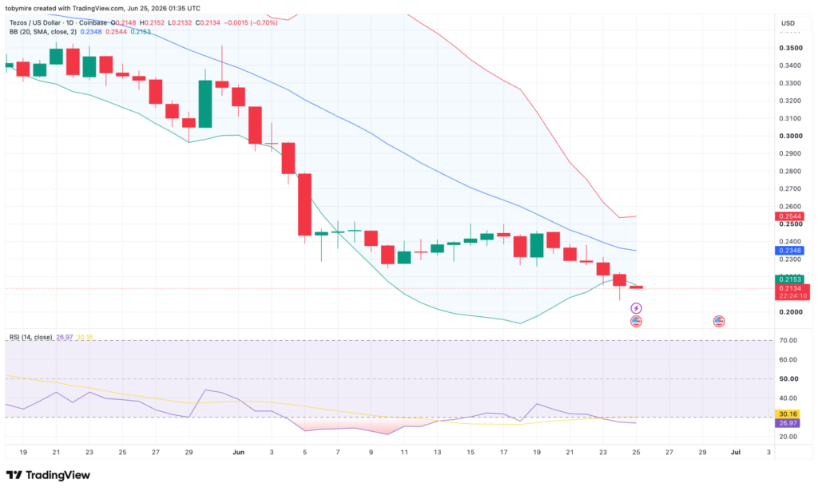Click the 11 date label on time axis
The height and width of the screenshot is (491, 818).
[x=403, y=453]
